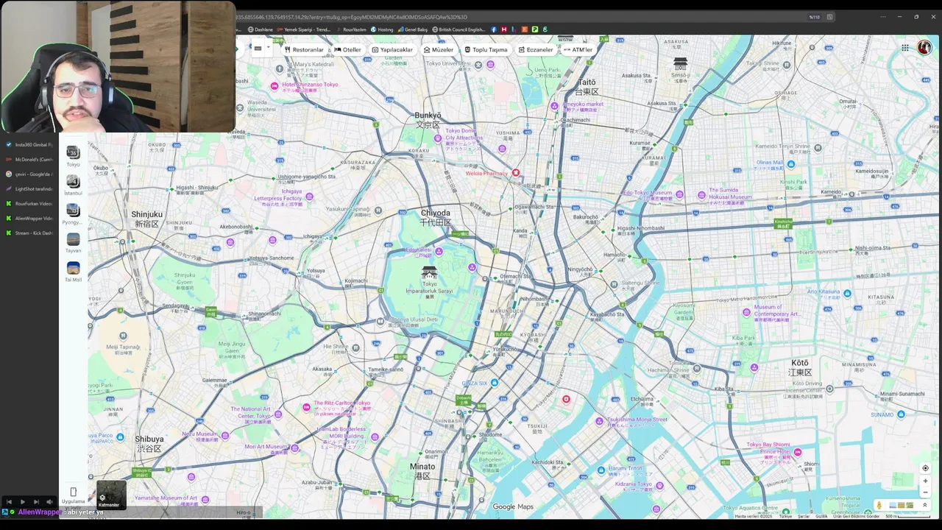The height and width of the screenshot is (530, 942).
Task: Open the Katmanlar layers thumbnail
Action: [x=111, y=495]
